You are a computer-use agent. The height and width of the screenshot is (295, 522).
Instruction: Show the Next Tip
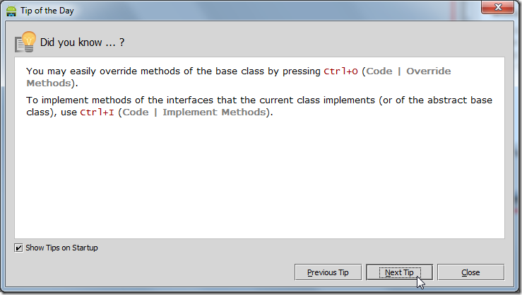399,272
